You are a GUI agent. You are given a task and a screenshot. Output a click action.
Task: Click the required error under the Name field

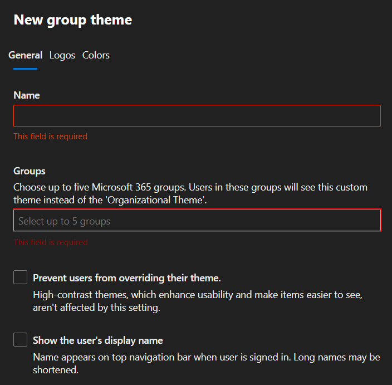pos(50,137)
